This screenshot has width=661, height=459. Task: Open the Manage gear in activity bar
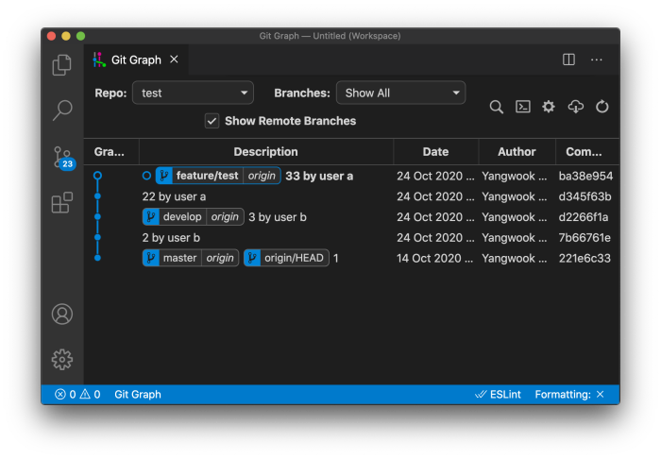[x=62, y=360]
